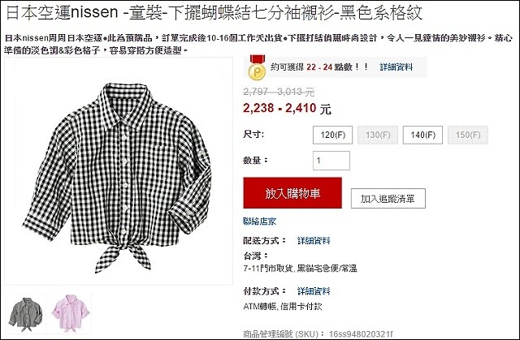Click the sale price 2,238 - 2,410 元
This screenshot has height=340, width=520.
(287, 108)
